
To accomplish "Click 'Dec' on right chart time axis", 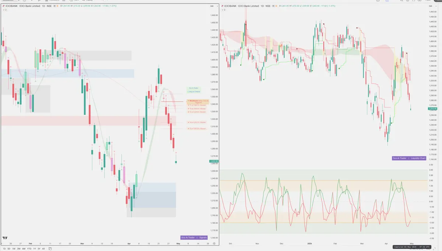I will (x=282, y=244).
